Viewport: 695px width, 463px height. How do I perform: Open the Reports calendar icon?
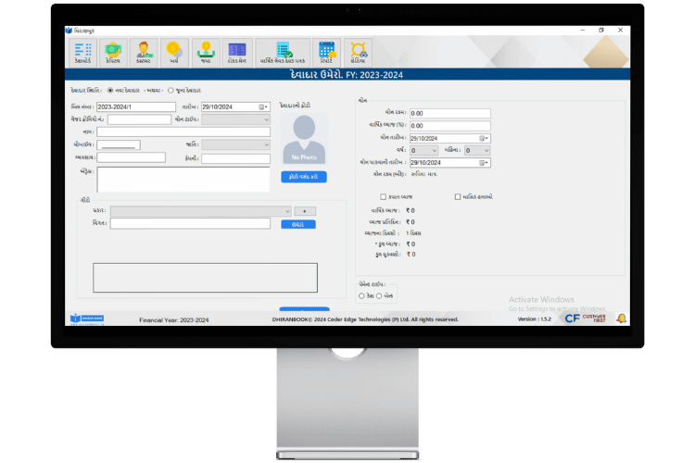pyautogui.click(x=326, y=52)
